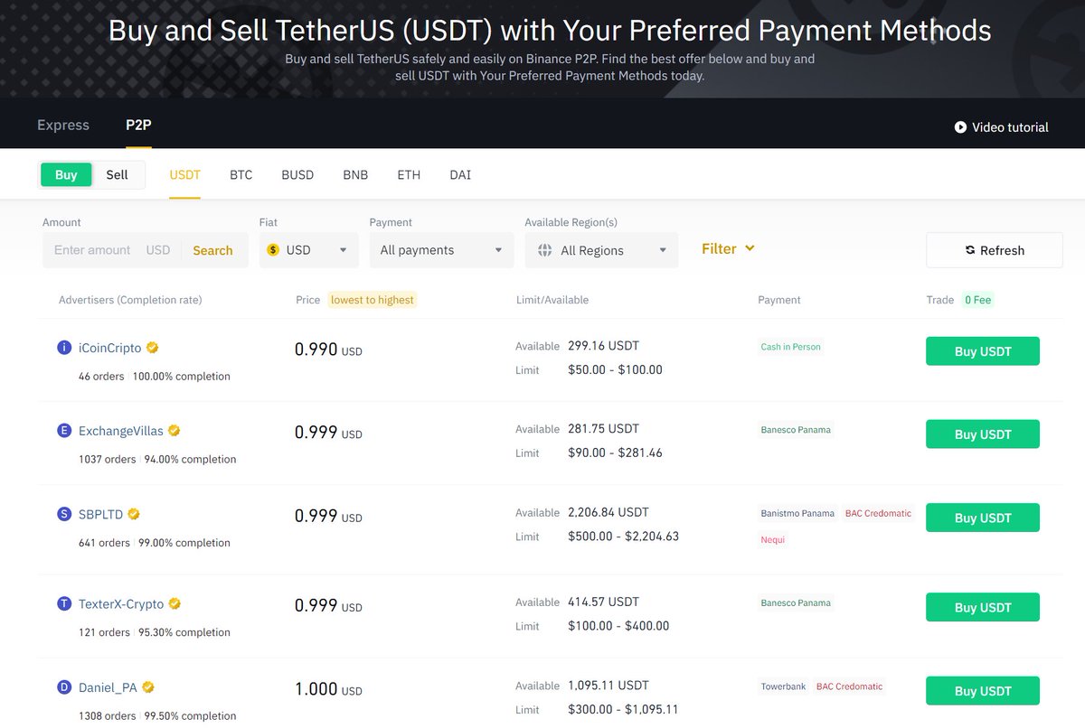Open TexterX-Crypto advertiser profile

click(121, 603)
